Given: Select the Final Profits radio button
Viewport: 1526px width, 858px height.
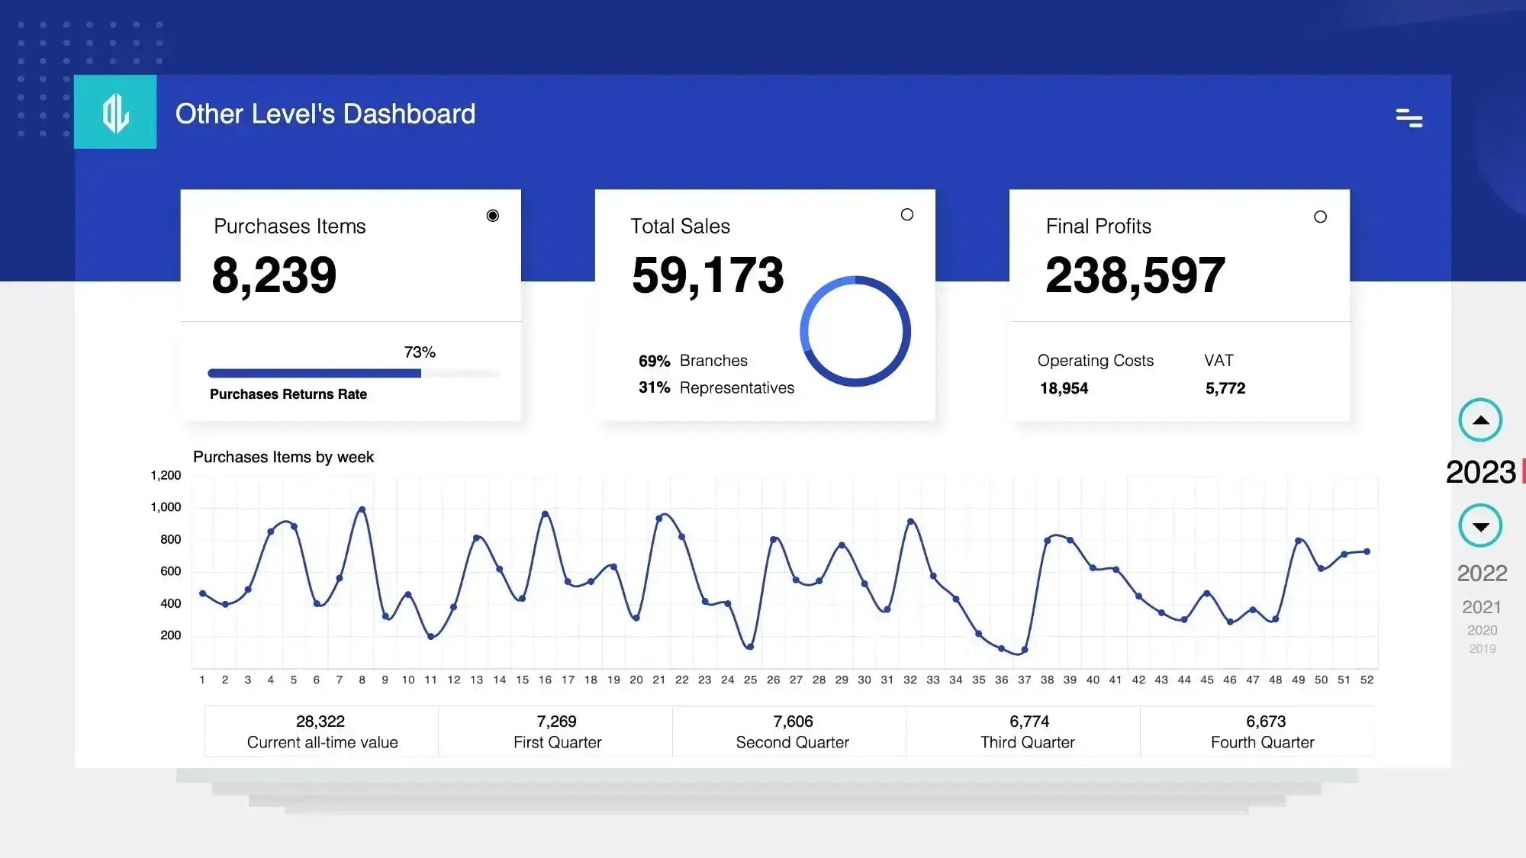Looking at the screenshot, I should tap(1321, 217).
